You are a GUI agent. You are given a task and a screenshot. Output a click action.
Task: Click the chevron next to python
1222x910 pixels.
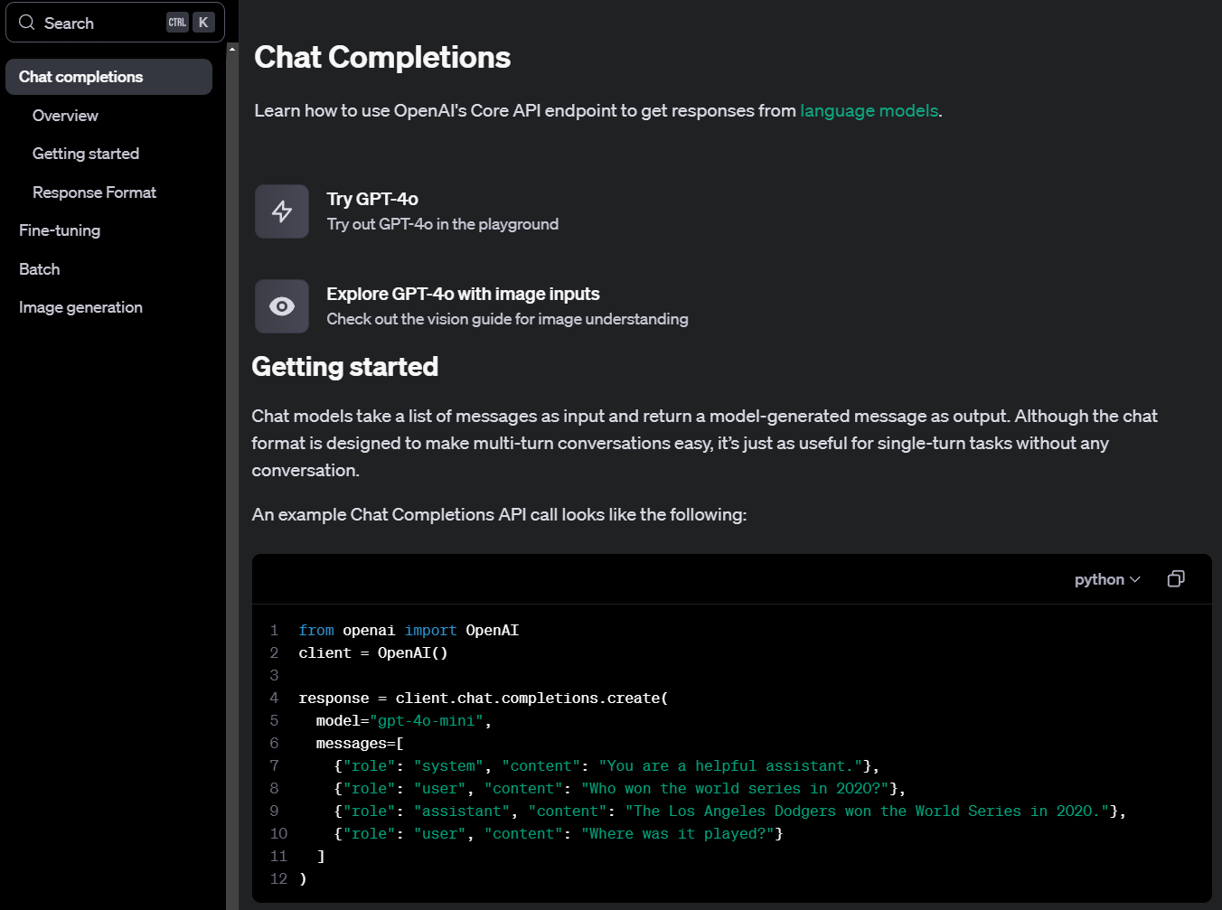click(1135, 579)
